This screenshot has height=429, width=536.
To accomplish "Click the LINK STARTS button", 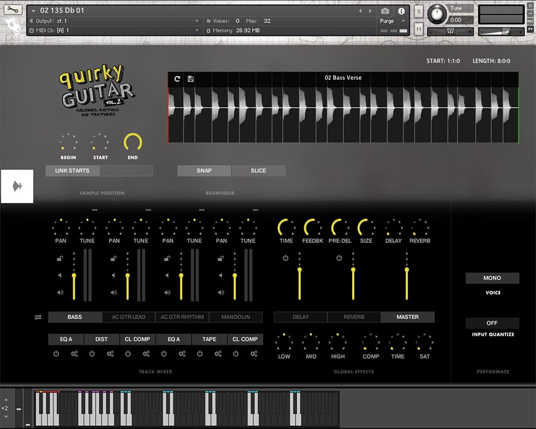I will point(72,171).
